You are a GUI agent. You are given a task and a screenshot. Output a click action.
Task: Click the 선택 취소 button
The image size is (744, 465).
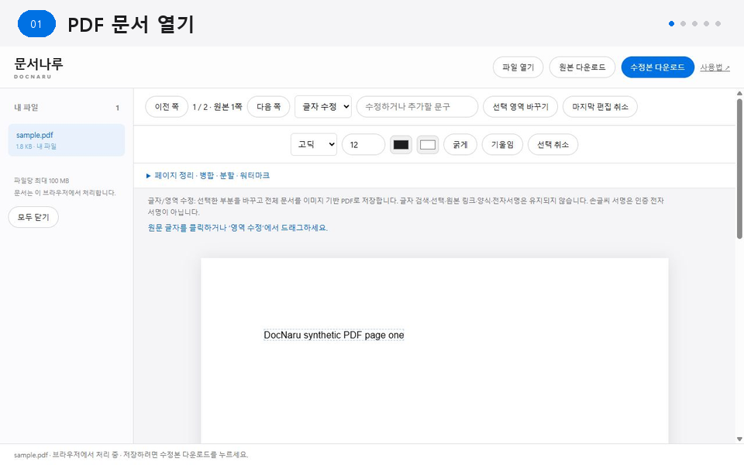(553, 145)
